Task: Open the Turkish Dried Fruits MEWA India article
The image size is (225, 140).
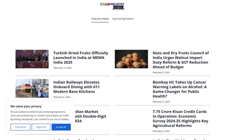Action: (81, 58)
